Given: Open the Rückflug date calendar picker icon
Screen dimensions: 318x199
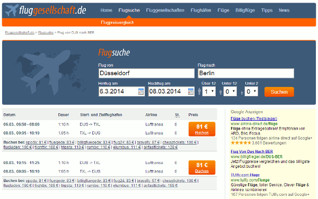Looking at the screenshot, I should coord(191,92).
